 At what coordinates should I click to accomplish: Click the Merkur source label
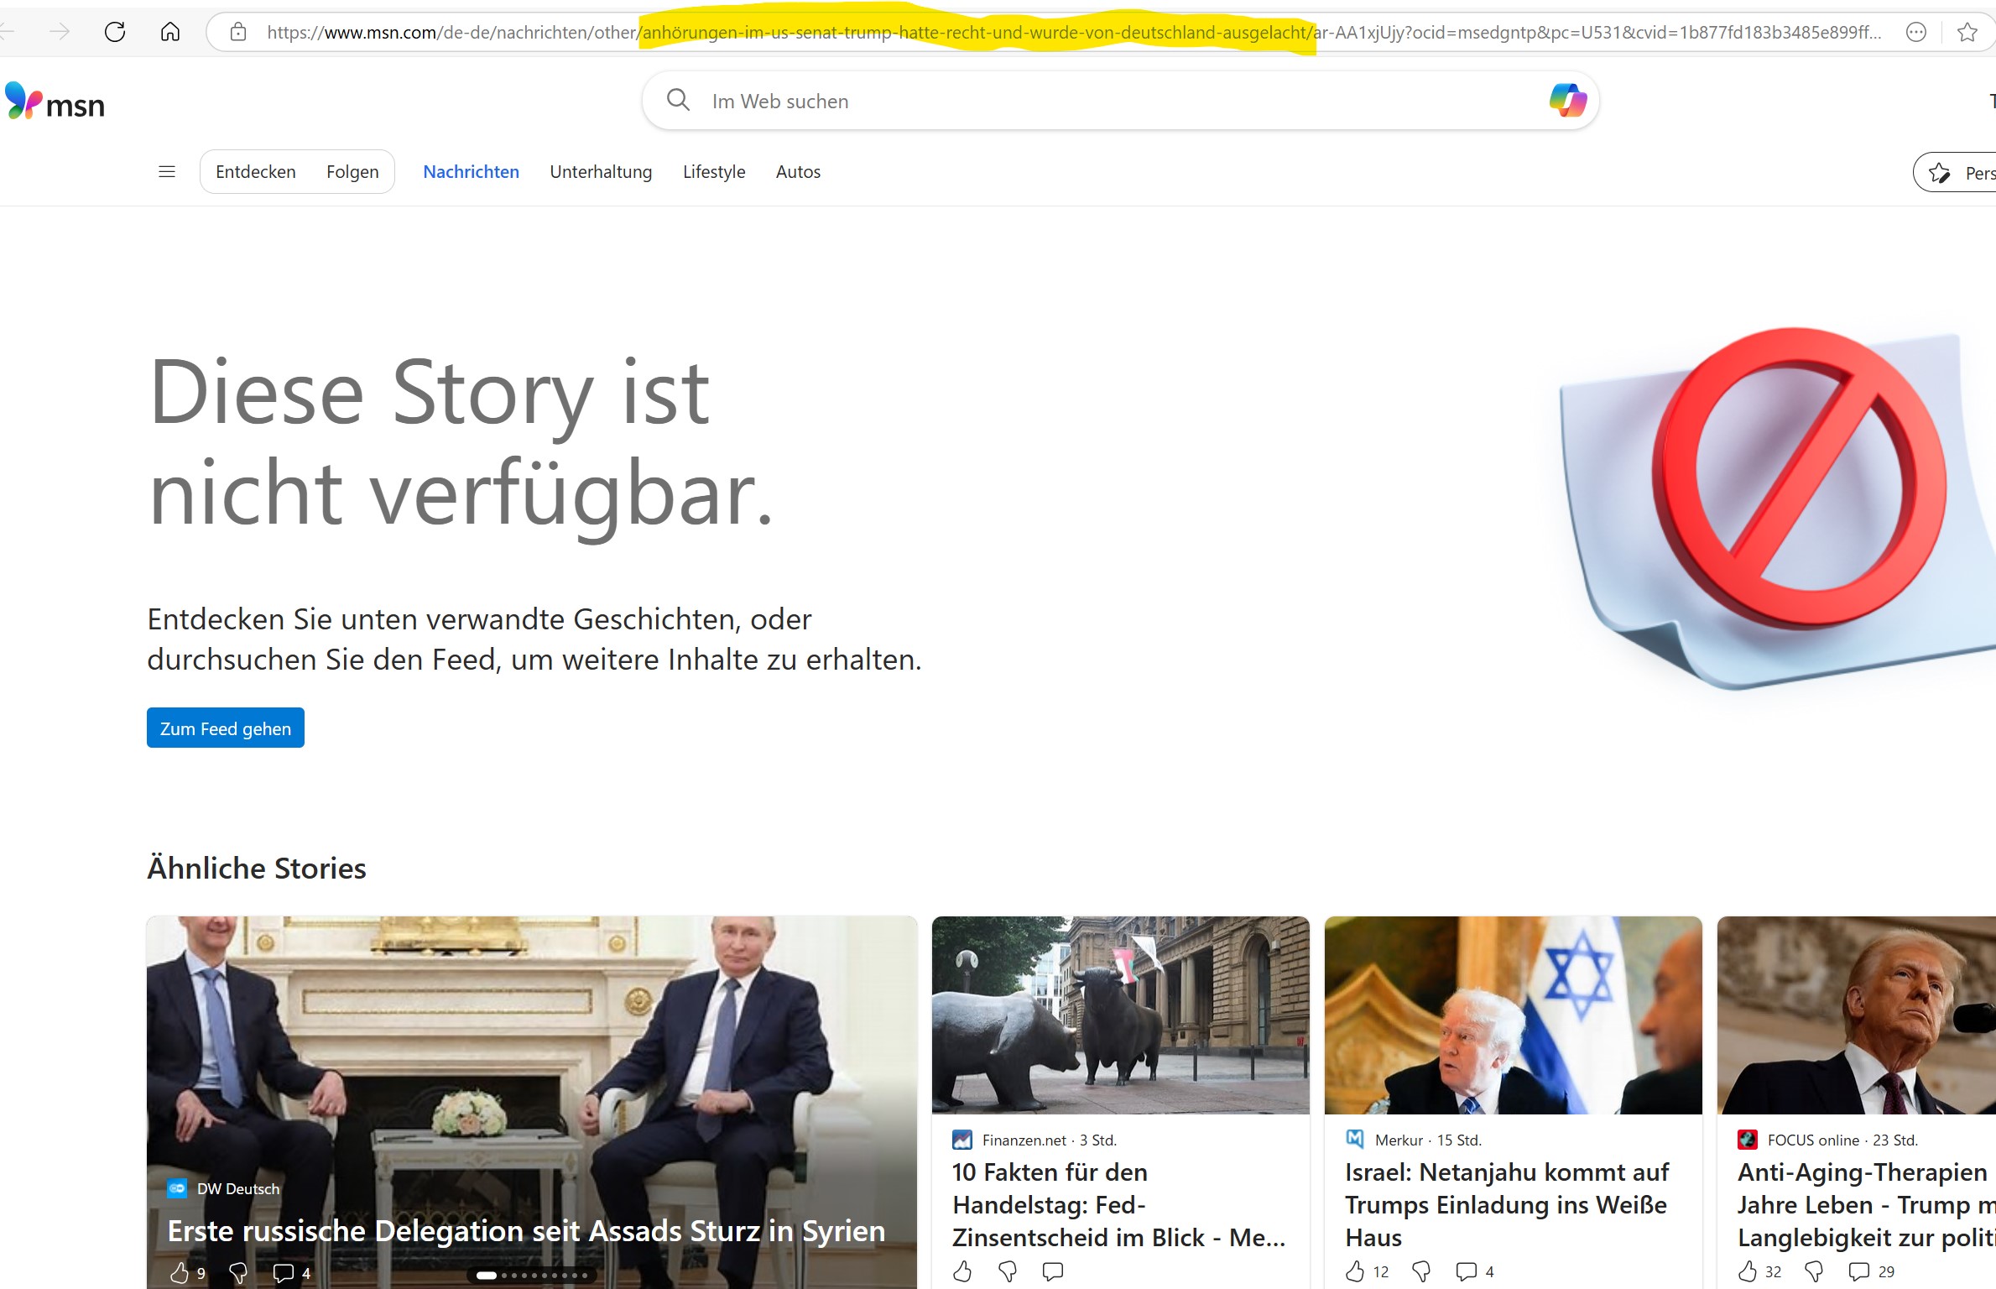(1399, 1140)
